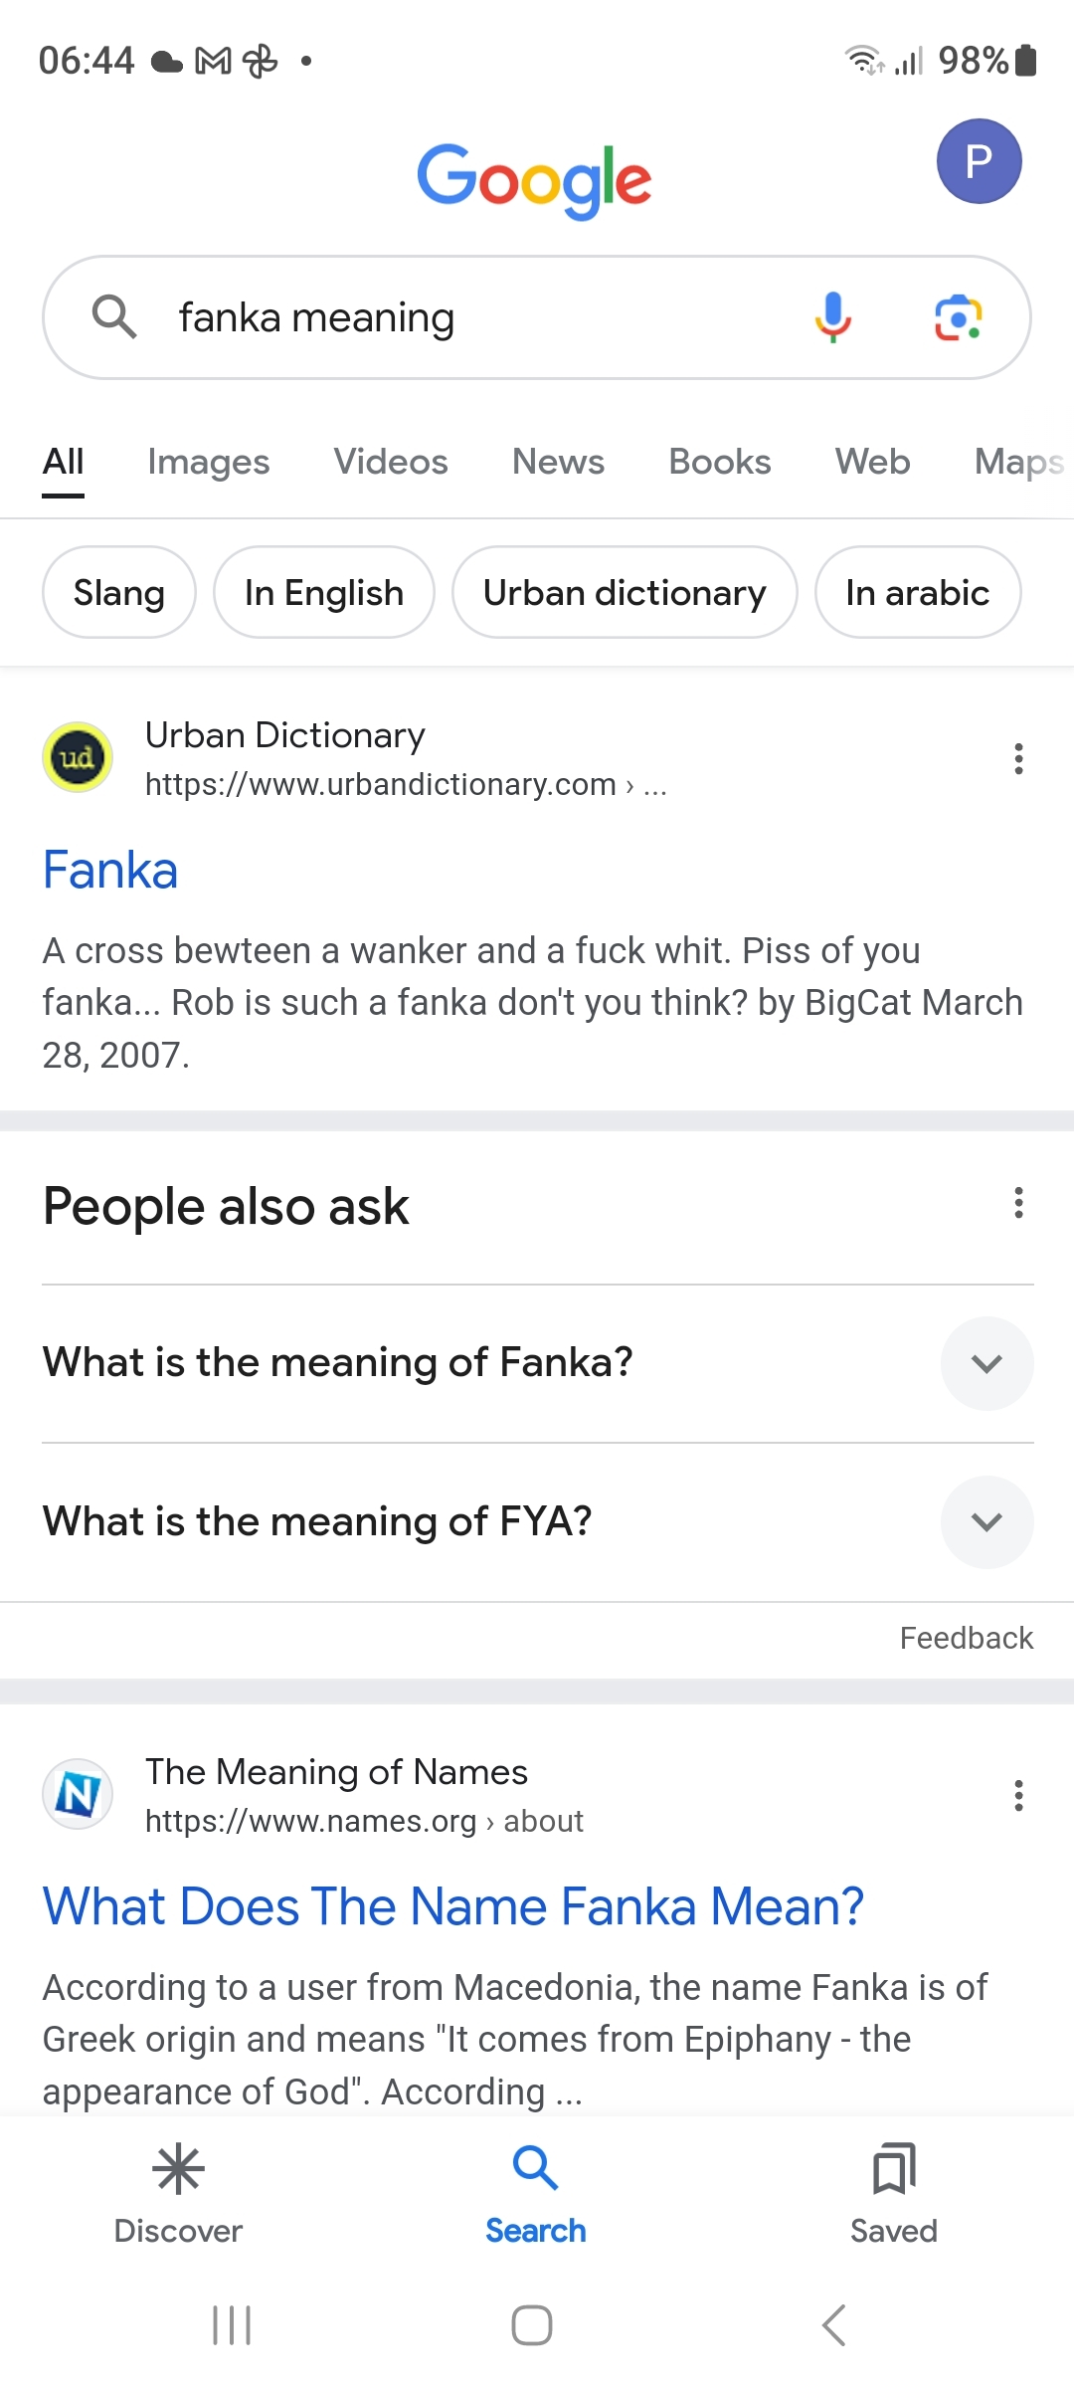Open "What Does The Name Fanka Mean?" link
The image size is (1074, 2388).
tap(453, 1907)
